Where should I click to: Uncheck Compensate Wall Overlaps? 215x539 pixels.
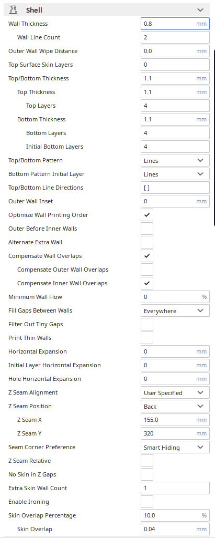[147, 256]
